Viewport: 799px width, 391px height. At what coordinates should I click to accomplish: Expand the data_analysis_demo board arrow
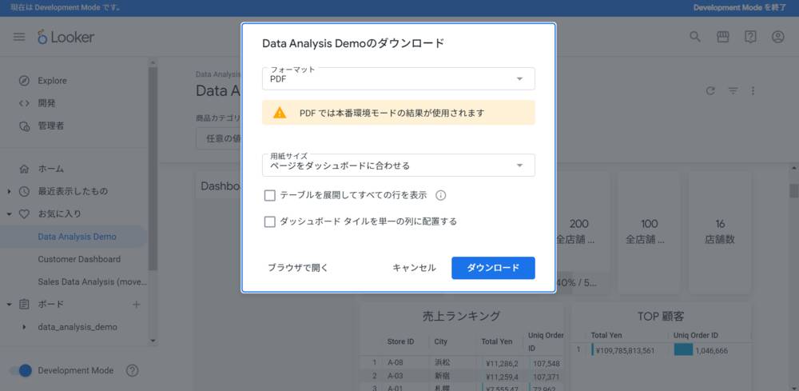[x=24, y=327]
